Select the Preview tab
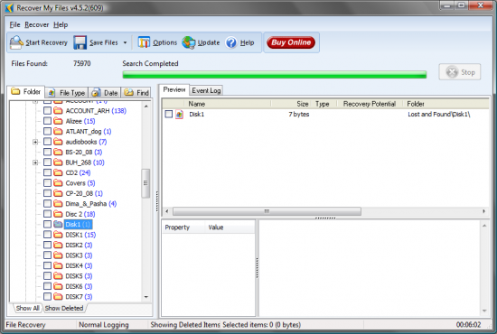This screenshot has width=497, height=334. tap(174, 90)
